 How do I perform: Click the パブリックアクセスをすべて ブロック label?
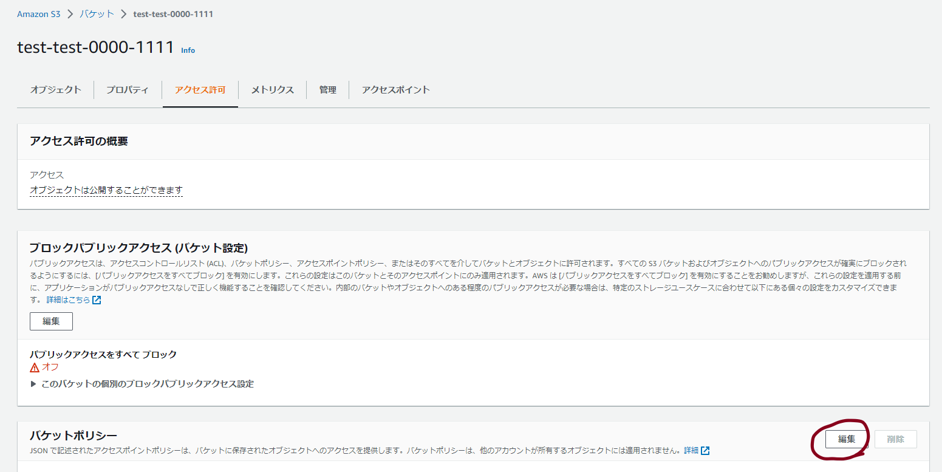[103, 354]
